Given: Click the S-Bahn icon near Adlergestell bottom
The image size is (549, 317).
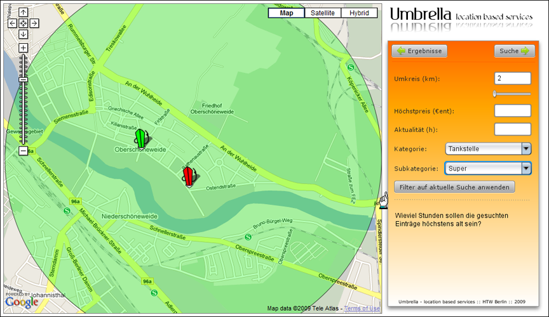Looking at the screenshot, I should coord(154,294).
